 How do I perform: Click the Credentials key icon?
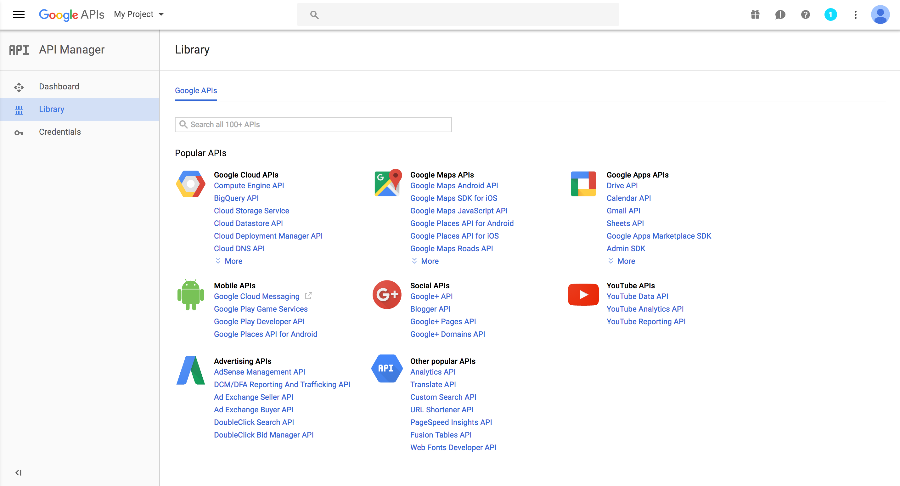[19, 132]
